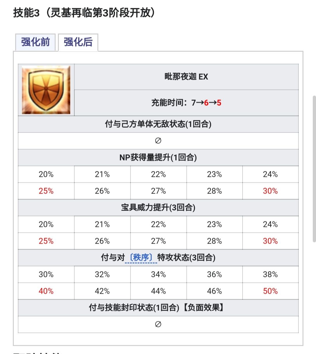Viewport: 316px width, 354px height.
Task: Click the 44% value cell
Action: 158,291
